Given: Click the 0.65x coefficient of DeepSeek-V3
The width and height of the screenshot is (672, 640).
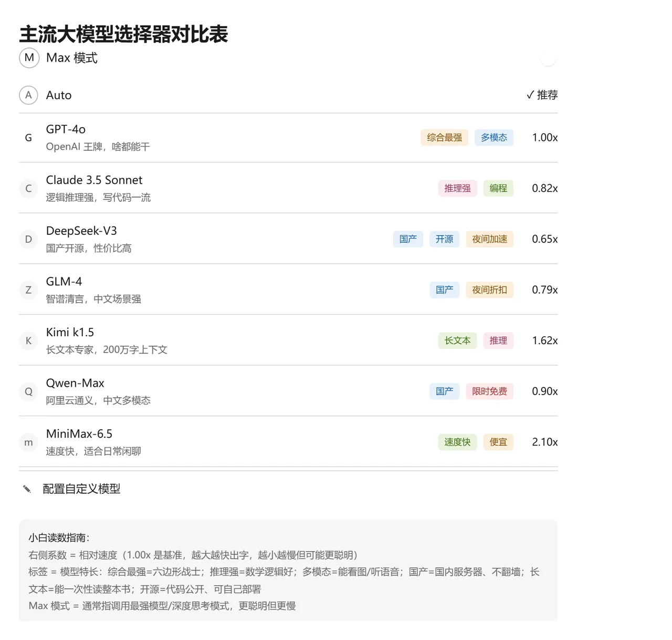Looking at the screenshot, I should (x=545, y=239).
